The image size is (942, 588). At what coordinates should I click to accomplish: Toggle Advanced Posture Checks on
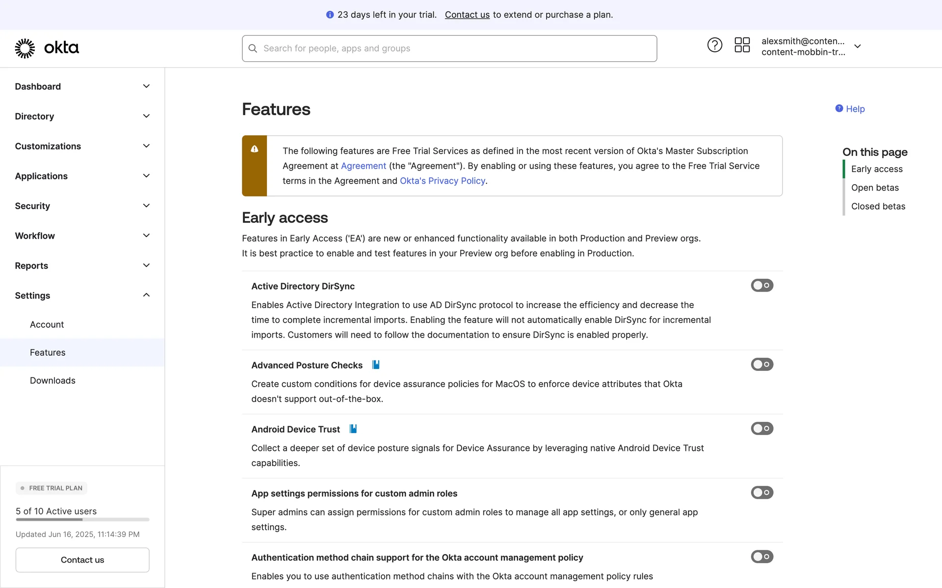pos(761,364)
